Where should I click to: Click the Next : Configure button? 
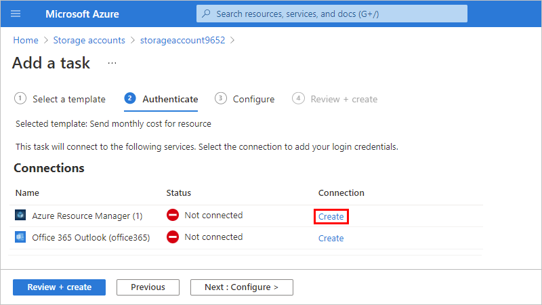242,287
